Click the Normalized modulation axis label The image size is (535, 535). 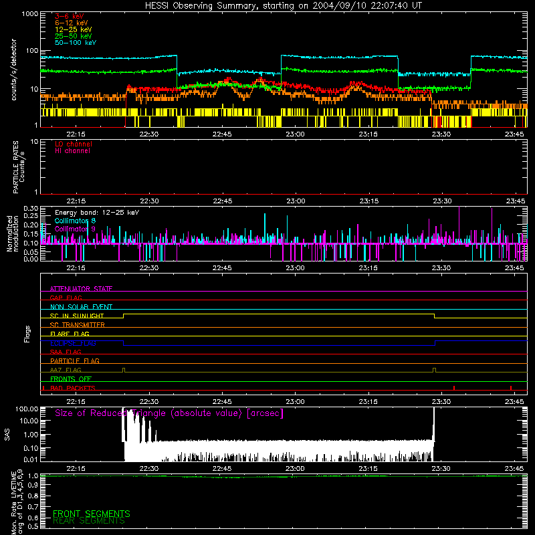click(x=13, y=233)
